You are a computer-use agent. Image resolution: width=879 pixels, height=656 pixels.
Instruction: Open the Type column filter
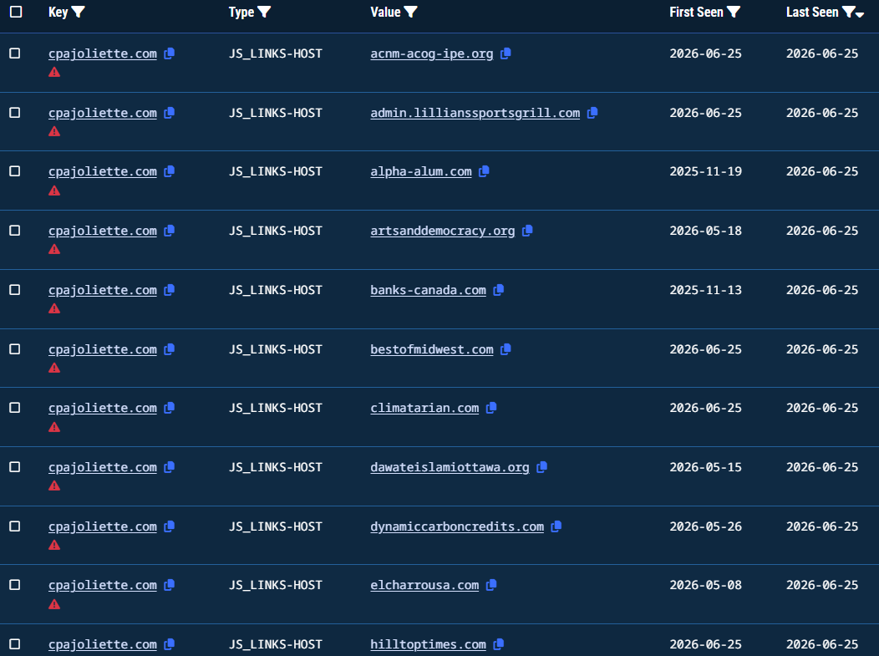(x=264, y=12)
